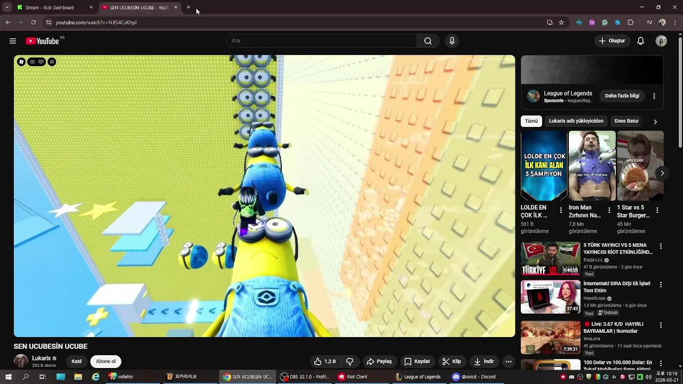Screen dimensions: 683x384
Task: Click the YouTube search input field
Action: click(322, 41)
